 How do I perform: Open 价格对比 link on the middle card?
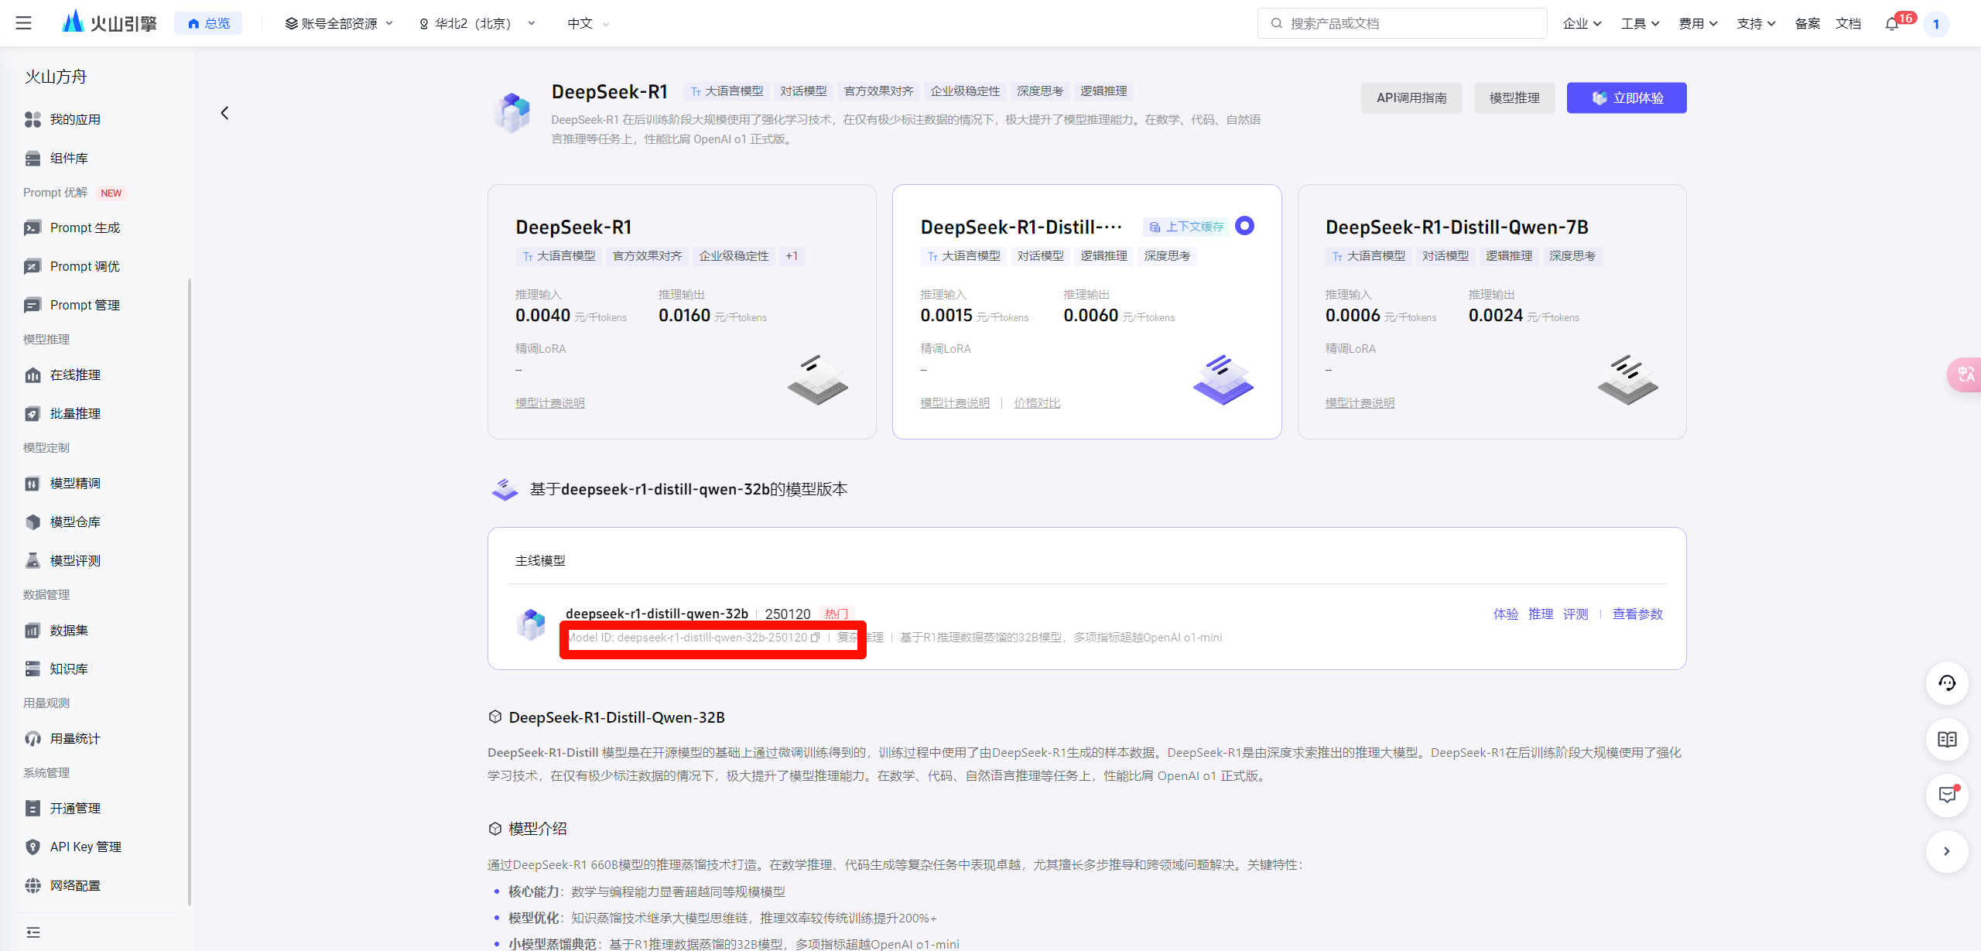1037,403
